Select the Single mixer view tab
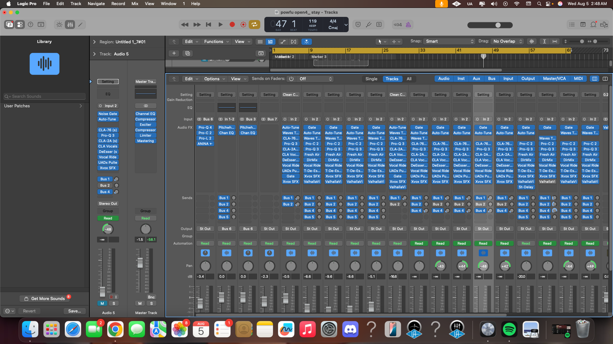 pyautogui.click(x=371, y=79)
